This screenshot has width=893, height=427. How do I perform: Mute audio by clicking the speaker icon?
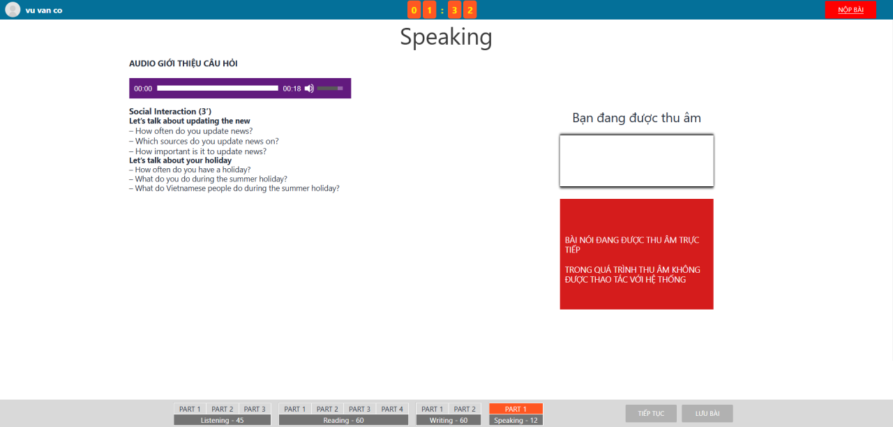click(x=308, y=88)
